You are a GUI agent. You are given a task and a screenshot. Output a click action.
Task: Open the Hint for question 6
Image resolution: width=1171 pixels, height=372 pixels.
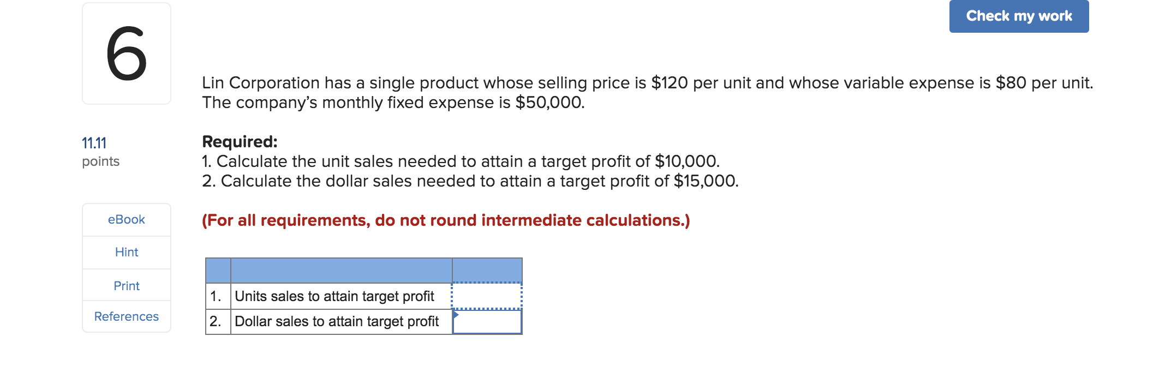(x=126, y=252)
